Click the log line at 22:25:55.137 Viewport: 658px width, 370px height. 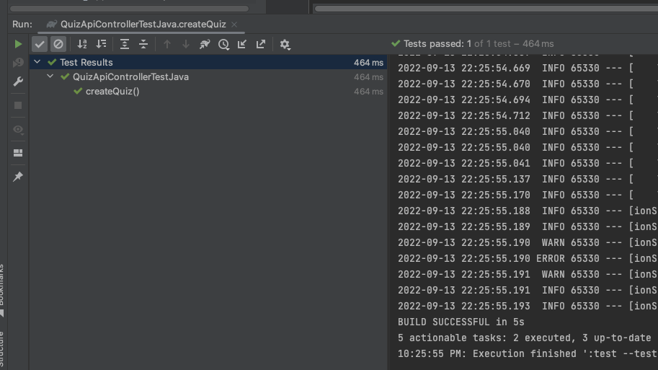tap(515, 180)
